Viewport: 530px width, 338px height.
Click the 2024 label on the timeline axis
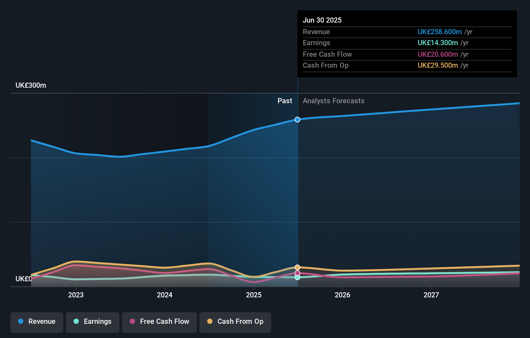click(x=165, y=295)
